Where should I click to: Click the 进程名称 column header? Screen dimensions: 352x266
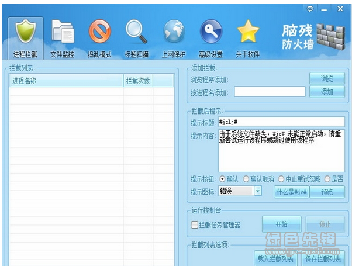[x=65, y=81]
